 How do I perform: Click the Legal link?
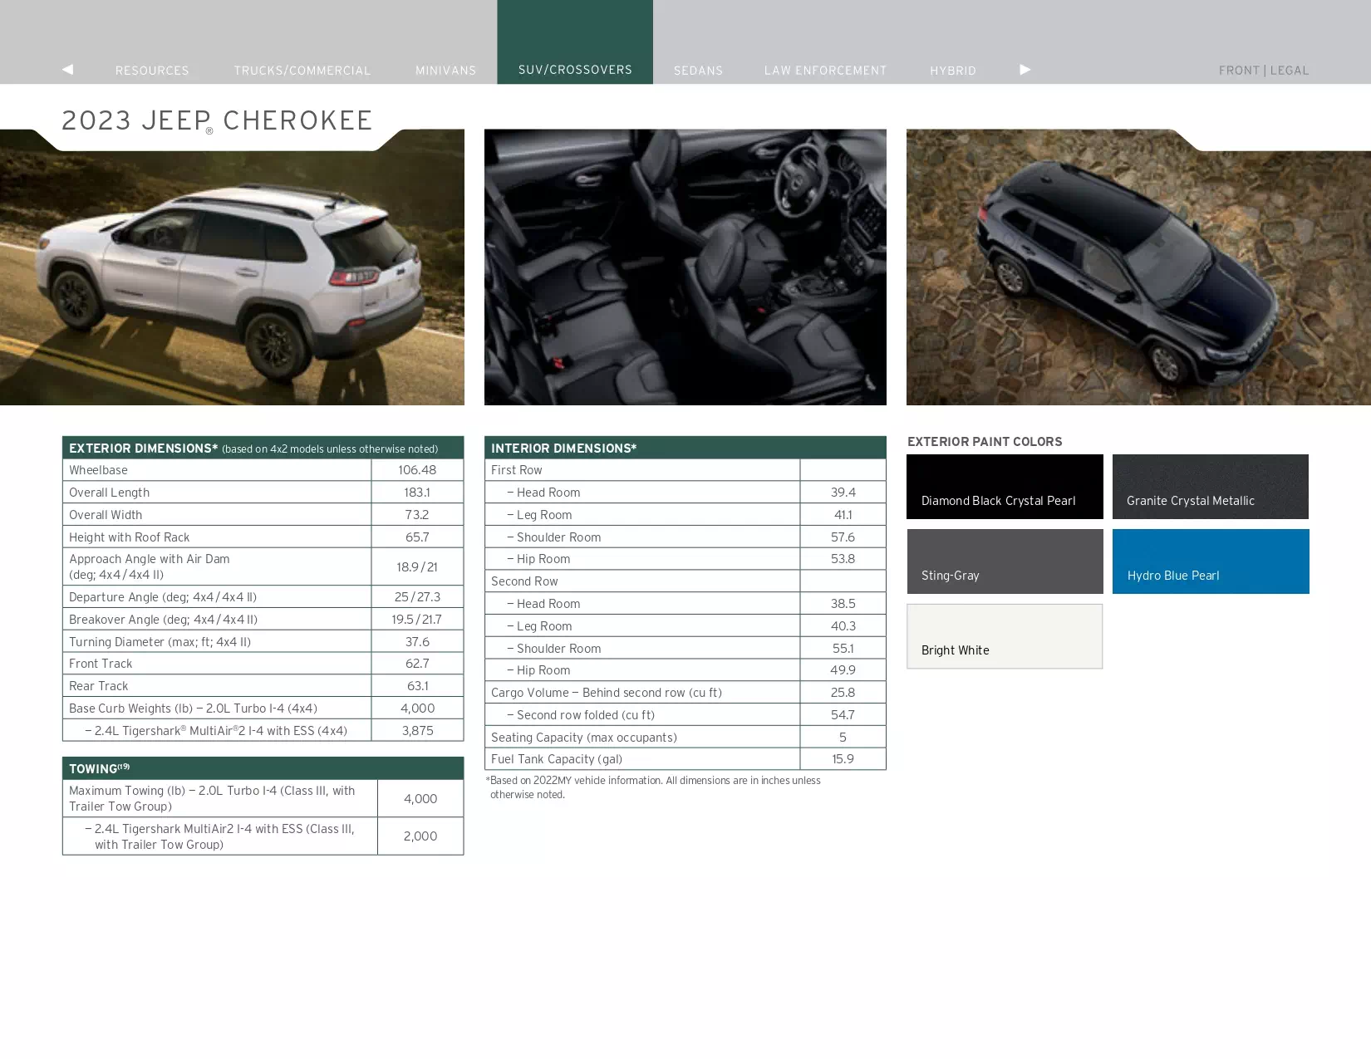point(1290,71)
